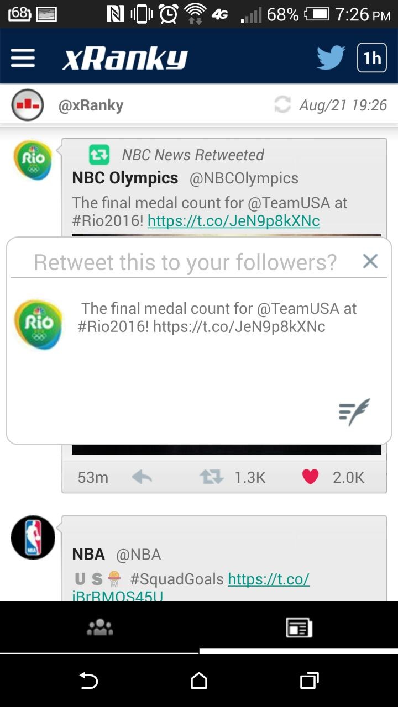Switch to the people group tab
Screen dimensions: 398x707
[x=100, y=627]
